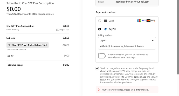This screenshot has height=96, width=179.
Task: Click the Tax info icon
Action: (12, 56)
